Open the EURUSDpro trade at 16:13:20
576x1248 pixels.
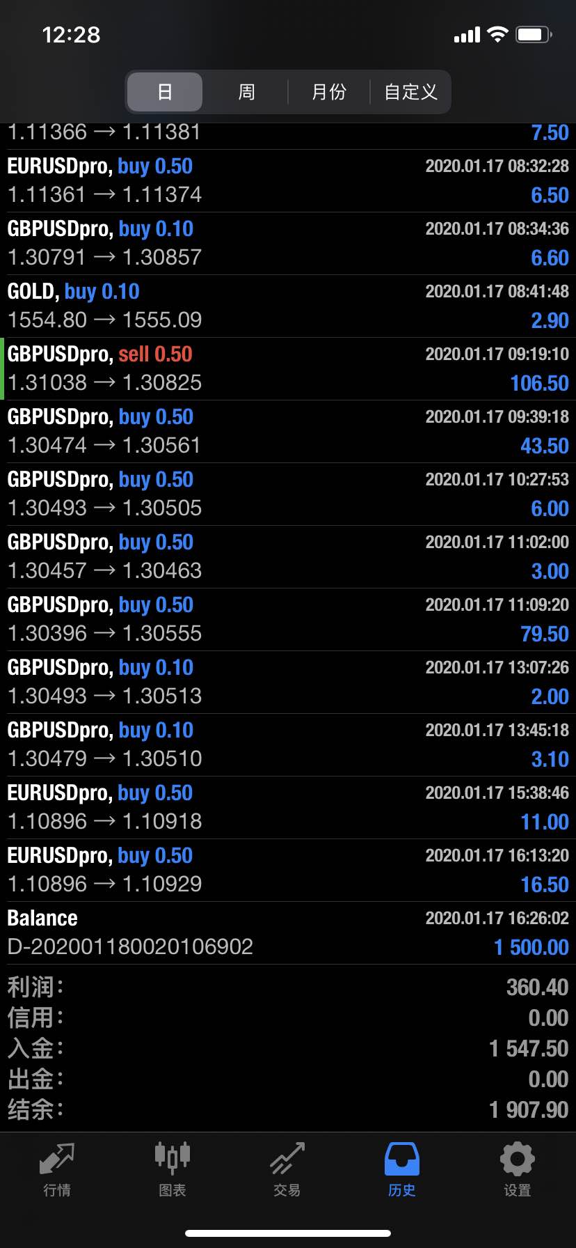tap(288, 871)
